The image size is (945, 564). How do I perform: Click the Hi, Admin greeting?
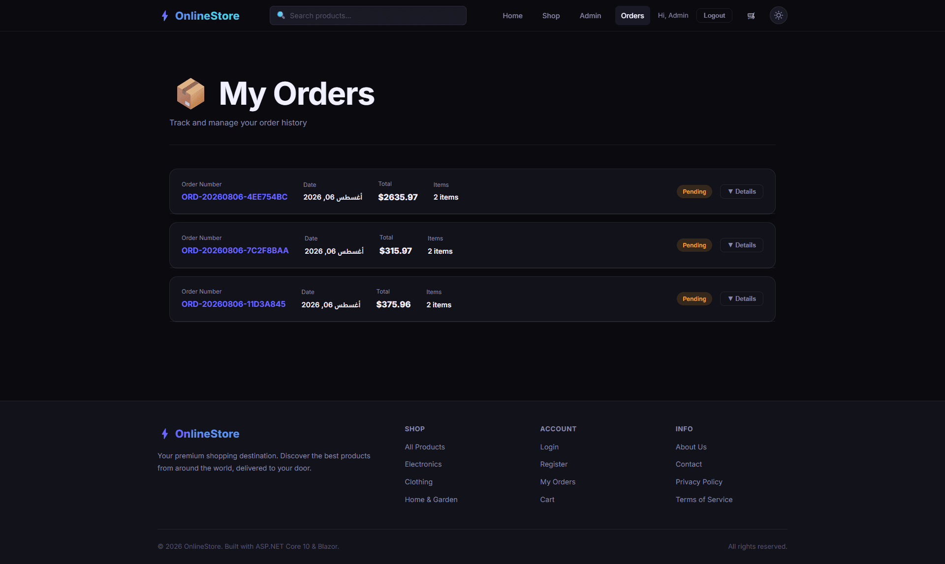click(x=673, y=15)
